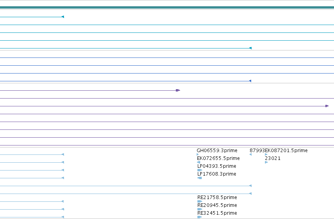
Task: Click the arrow glyph beneath LP04393.5prime
Action: coord(200,170)
